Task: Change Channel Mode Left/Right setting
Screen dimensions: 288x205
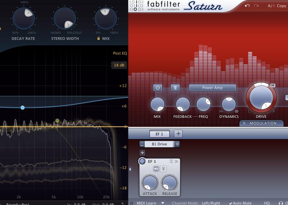Action: (211, 203)
